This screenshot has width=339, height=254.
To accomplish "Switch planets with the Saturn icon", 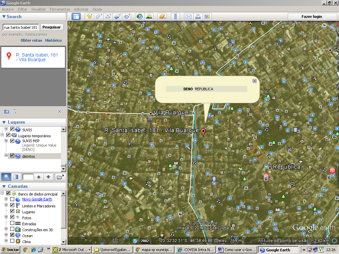I will (162, 17).
